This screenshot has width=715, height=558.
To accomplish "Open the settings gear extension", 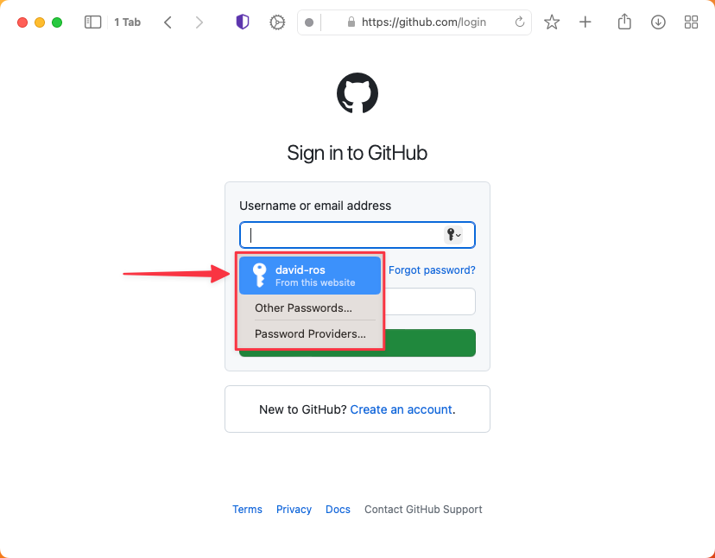I will point(276,22).
